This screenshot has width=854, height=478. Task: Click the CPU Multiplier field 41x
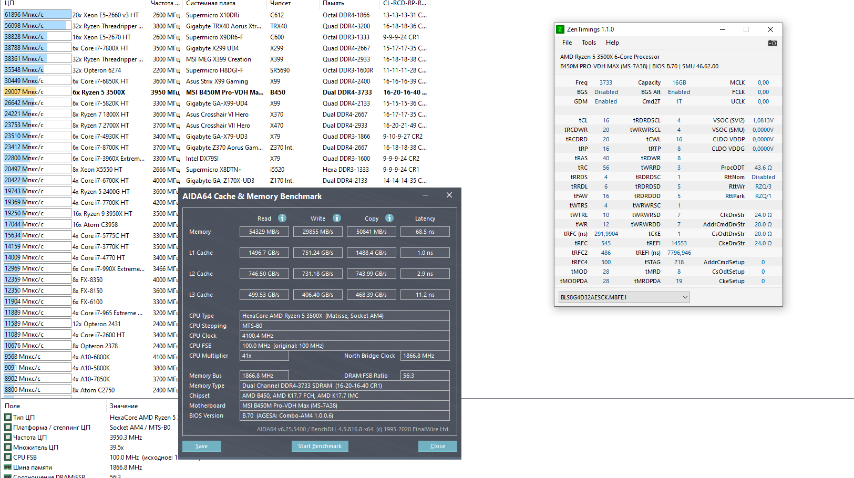click(264, 356)
